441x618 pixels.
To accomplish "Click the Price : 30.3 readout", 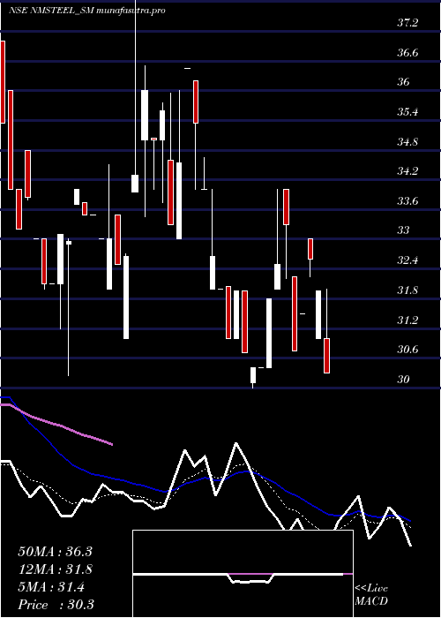I will 56,605.
